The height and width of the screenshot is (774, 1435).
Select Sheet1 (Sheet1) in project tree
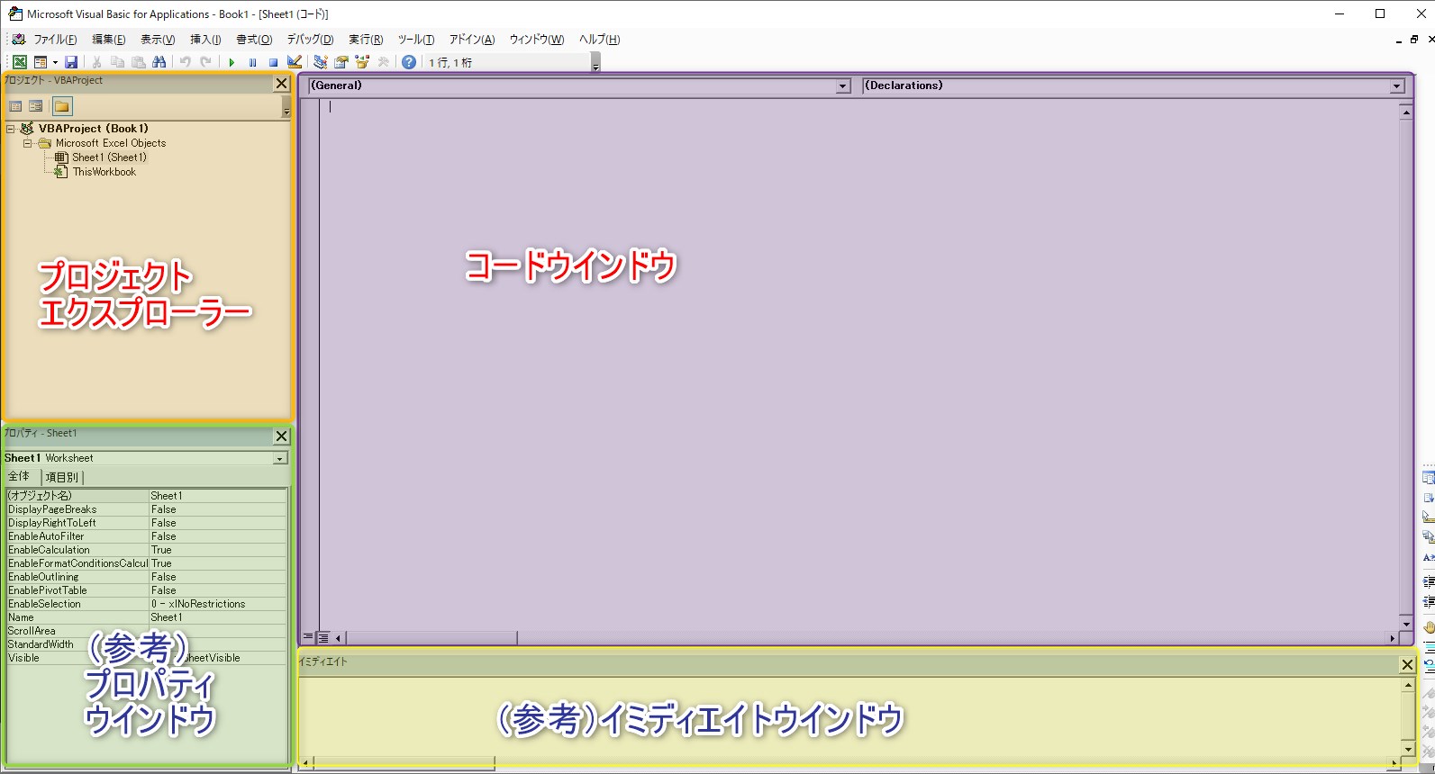(x=109, y=157)
